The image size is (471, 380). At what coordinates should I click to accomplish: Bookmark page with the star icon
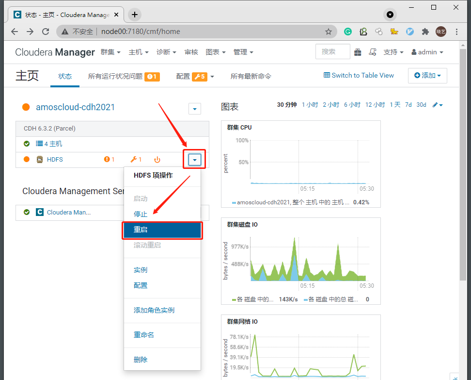329,32
